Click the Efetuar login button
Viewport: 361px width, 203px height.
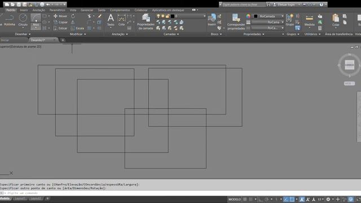pyautogui.click(x=286, y=5)
